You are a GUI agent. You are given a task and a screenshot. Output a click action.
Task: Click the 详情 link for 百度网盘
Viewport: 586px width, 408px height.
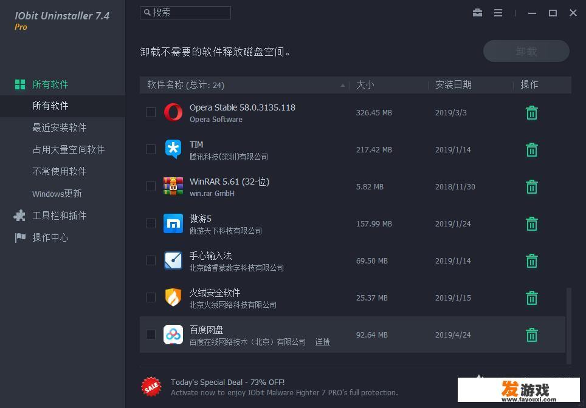323,342
